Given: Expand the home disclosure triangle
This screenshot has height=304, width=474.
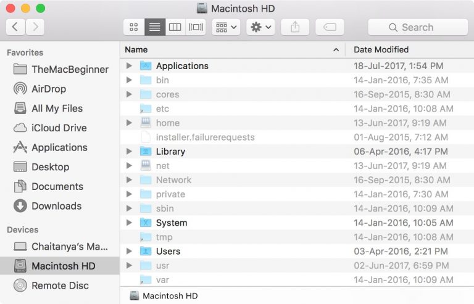Looking at the screenshot, I should 129,123.
